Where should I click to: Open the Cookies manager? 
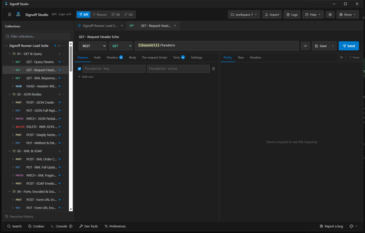(x=36, y=226)
